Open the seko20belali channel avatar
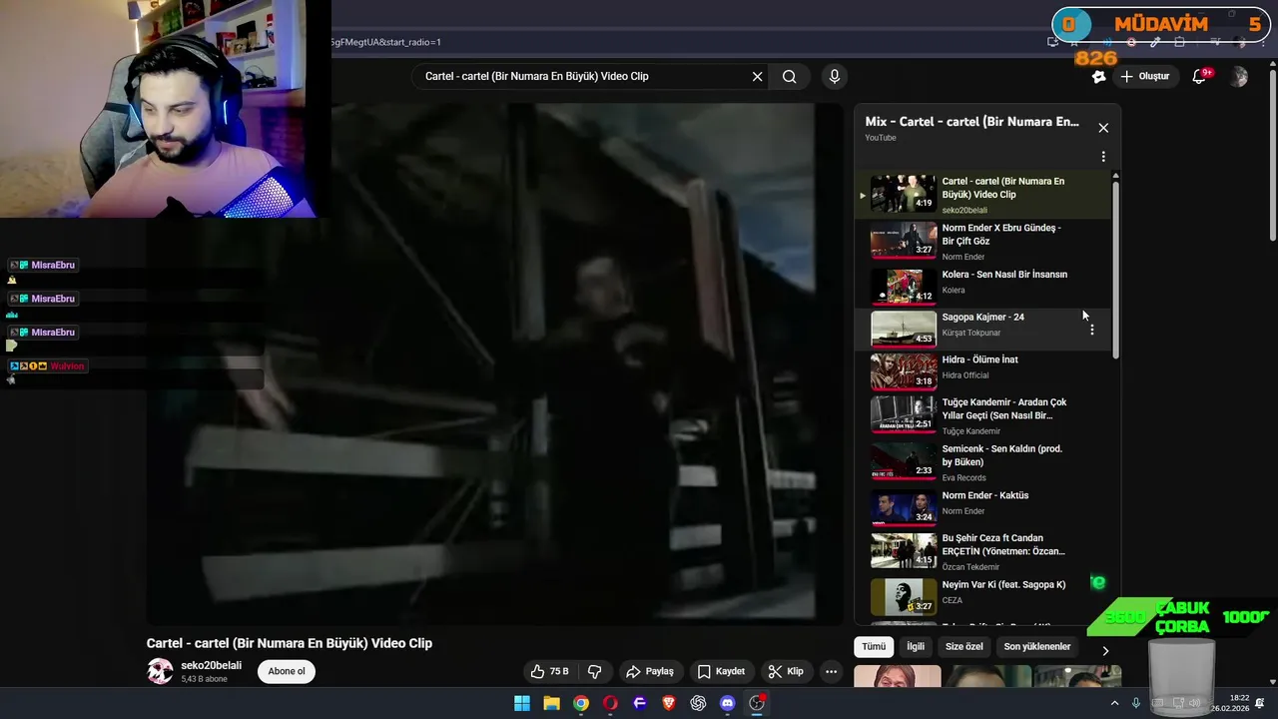1278x719 pixels. click(x=160, y=671)
